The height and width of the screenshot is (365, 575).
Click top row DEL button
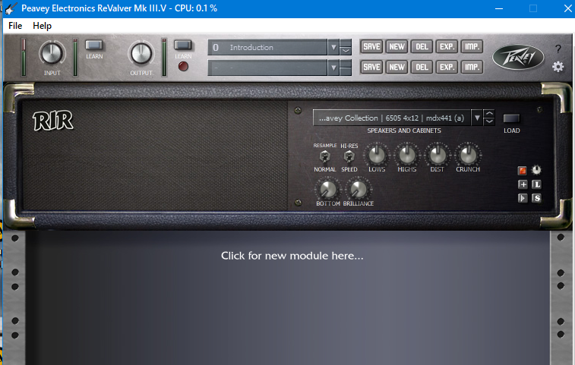[422, 46]
